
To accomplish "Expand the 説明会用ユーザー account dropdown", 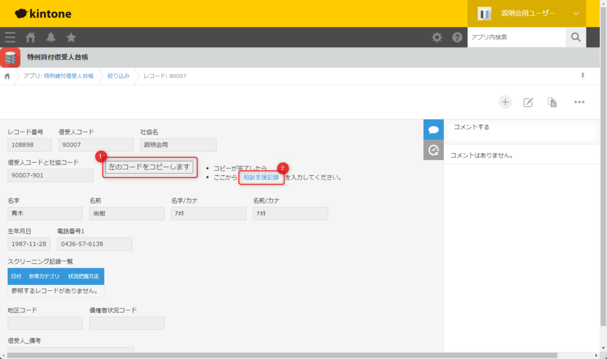I will tap(575, 14).
